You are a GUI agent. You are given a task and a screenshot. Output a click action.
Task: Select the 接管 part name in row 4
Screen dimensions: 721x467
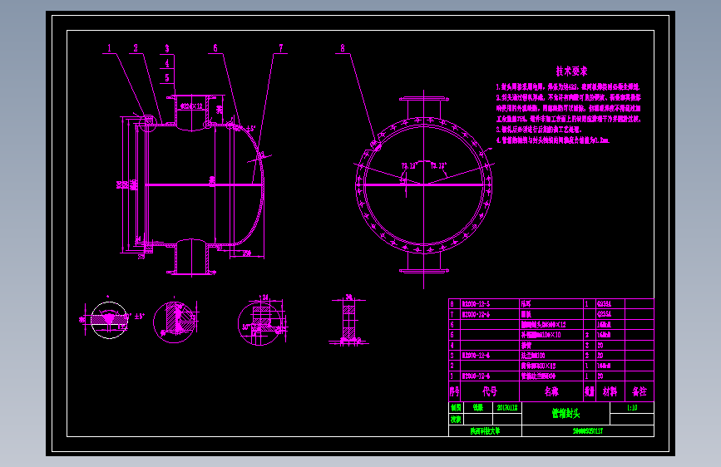(x=526, y=345)
